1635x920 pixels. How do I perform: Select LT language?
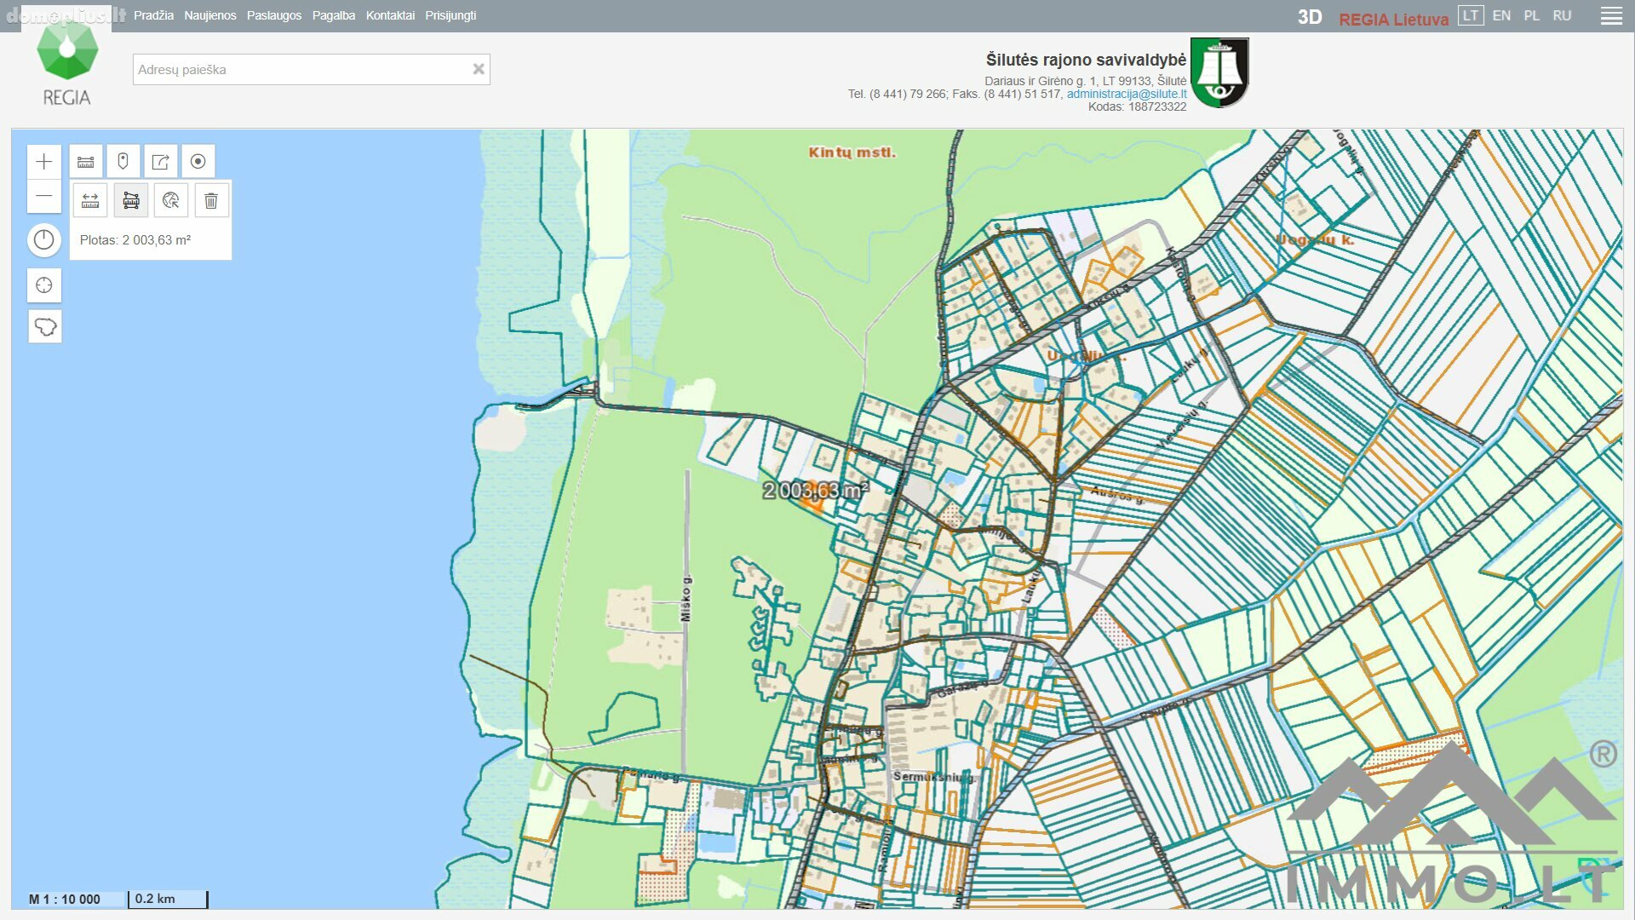point(1471,15)
